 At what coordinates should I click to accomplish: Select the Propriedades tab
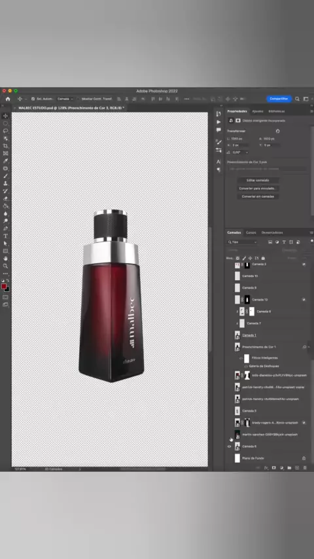click(x=237, y=111)
